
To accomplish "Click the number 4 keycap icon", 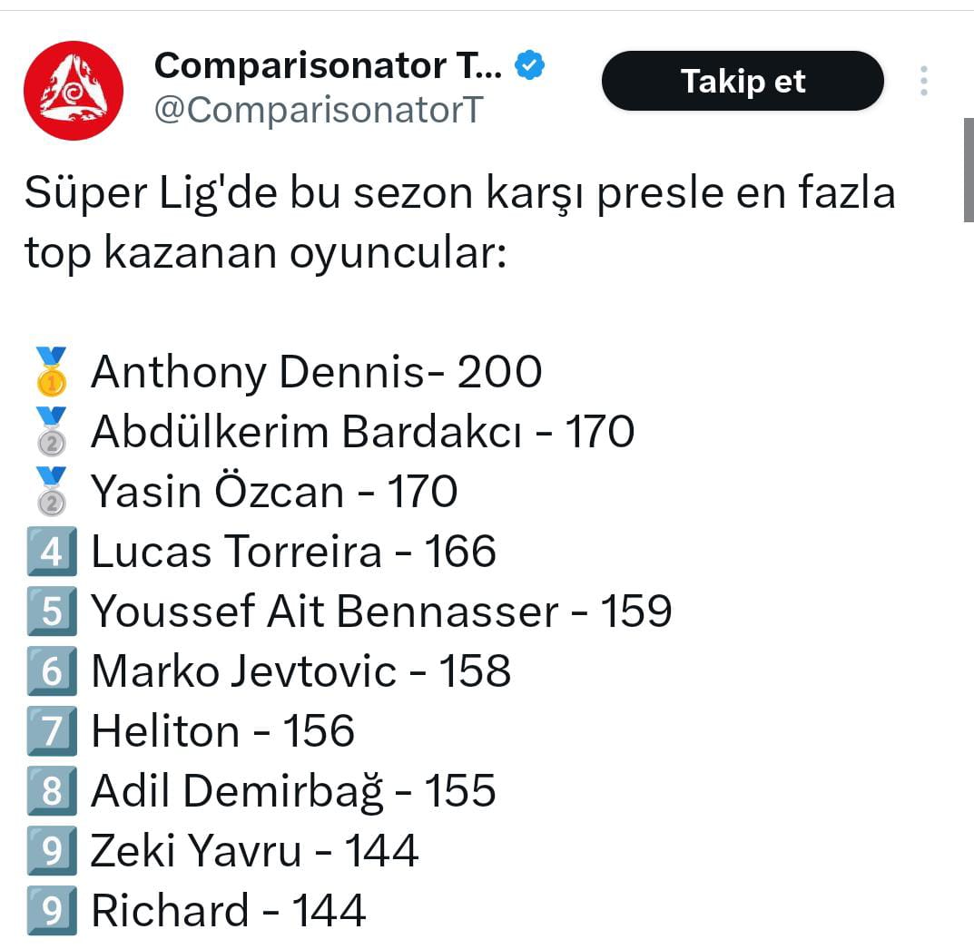I will 52,551.
